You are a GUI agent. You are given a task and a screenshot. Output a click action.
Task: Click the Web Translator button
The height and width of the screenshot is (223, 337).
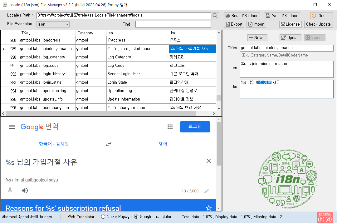tap(79, 217)
